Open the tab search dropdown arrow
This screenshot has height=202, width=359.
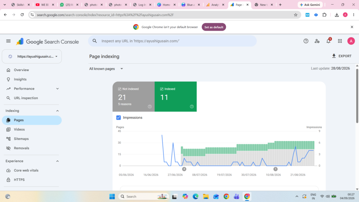coord(5,5)
